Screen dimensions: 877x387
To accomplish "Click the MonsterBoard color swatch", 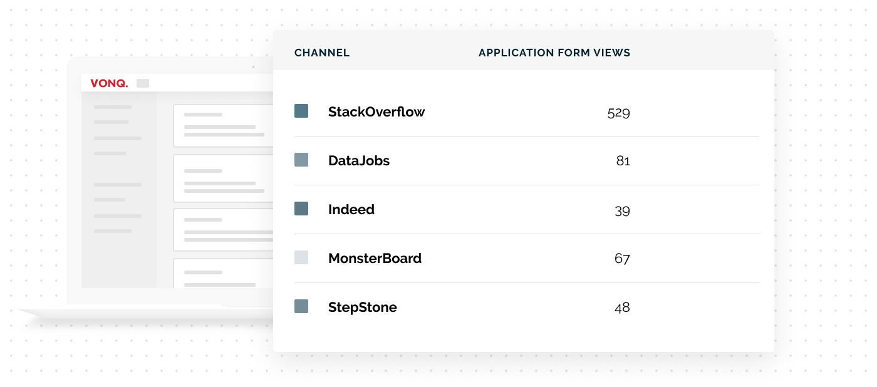I will point(301,258).
